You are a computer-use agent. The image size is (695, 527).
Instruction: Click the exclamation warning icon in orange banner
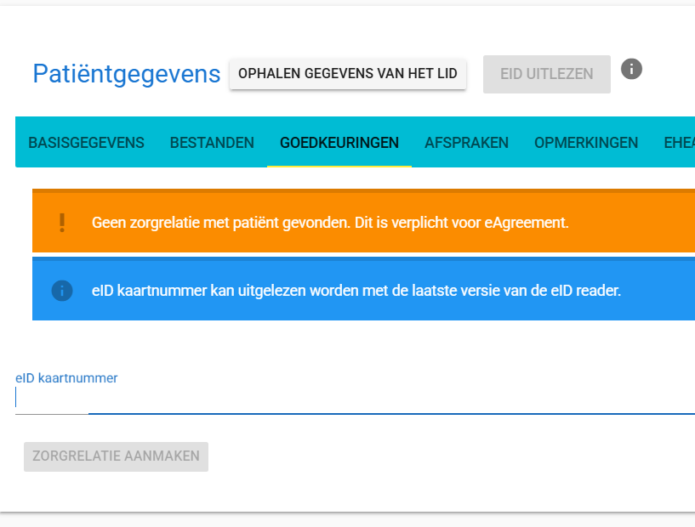[62, 223]
